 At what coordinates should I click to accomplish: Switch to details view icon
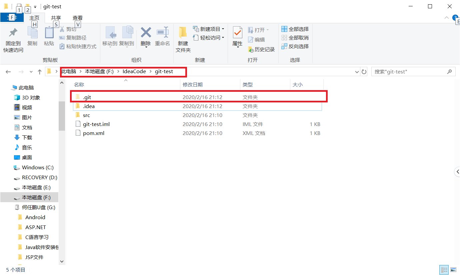444,270
